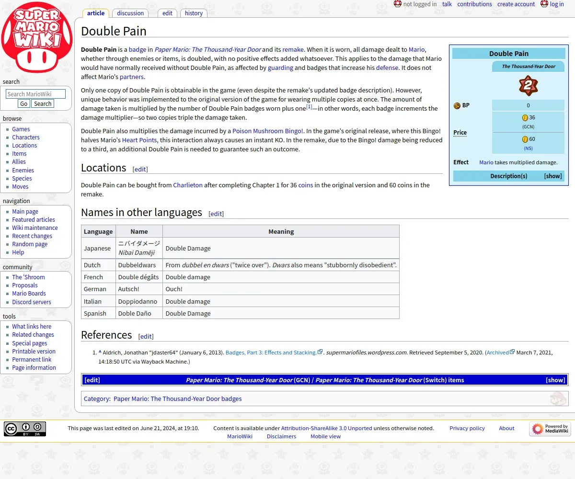Open Species in browse sidebar
Viewport: 575px width, 479px height.
tap(22, 178)
